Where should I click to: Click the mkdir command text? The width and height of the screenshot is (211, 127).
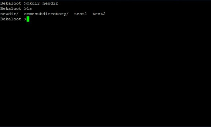[x=33, y=3]
